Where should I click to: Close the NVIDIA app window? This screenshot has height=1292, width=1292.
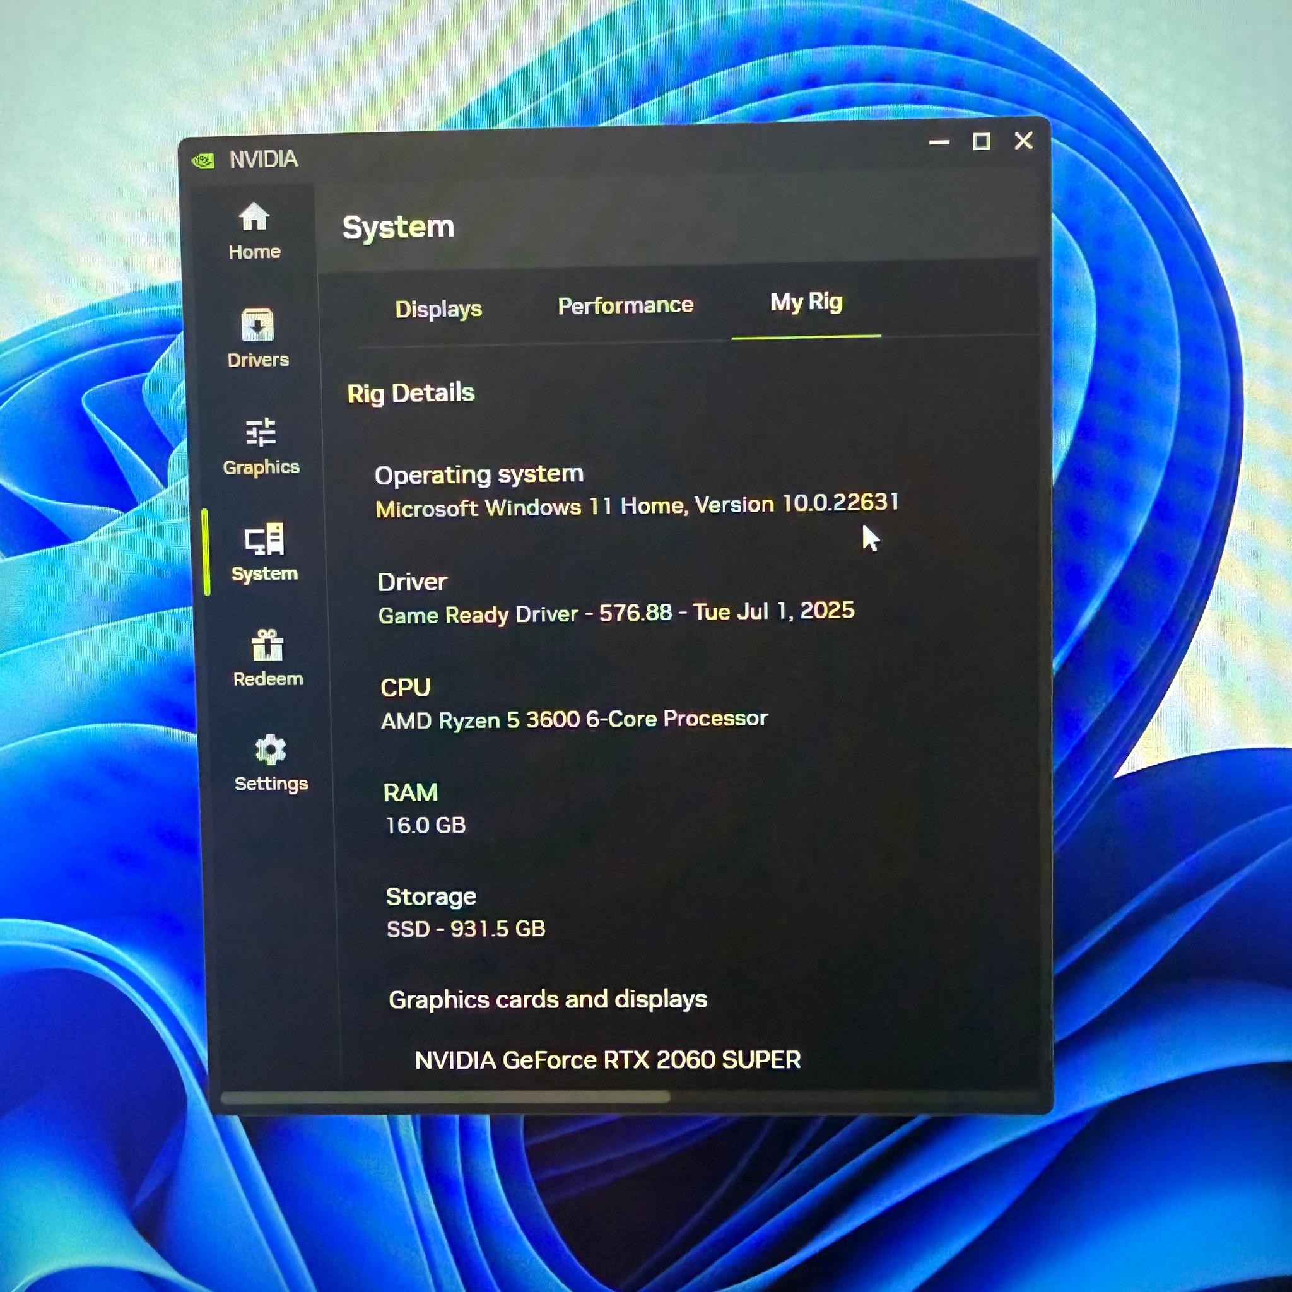pos(1023,141)
